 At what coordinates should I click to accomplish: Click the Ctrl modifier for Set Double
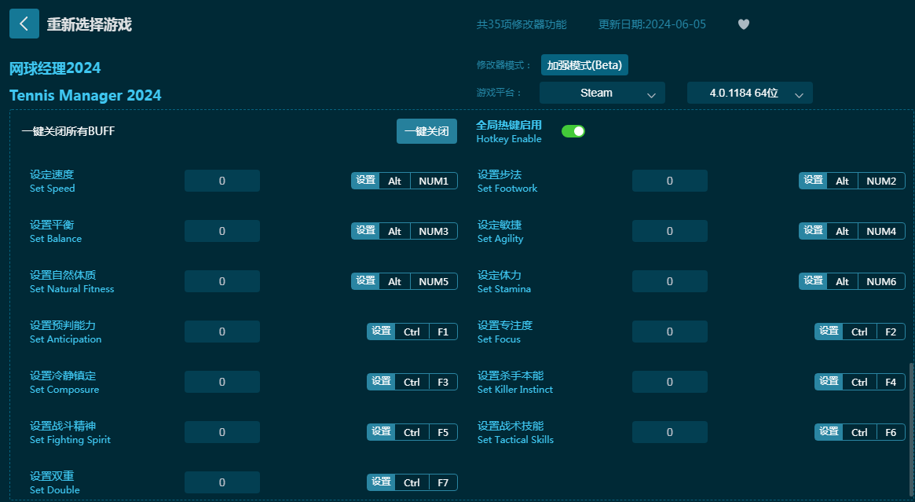click(412, 482)
